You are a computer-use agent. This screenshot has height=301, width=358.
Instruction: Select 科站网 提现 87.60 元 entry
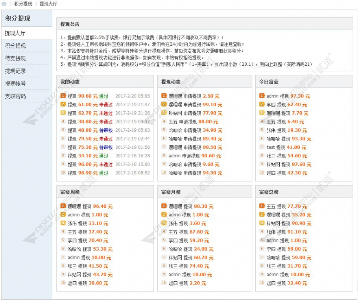[x=289, y=164]
